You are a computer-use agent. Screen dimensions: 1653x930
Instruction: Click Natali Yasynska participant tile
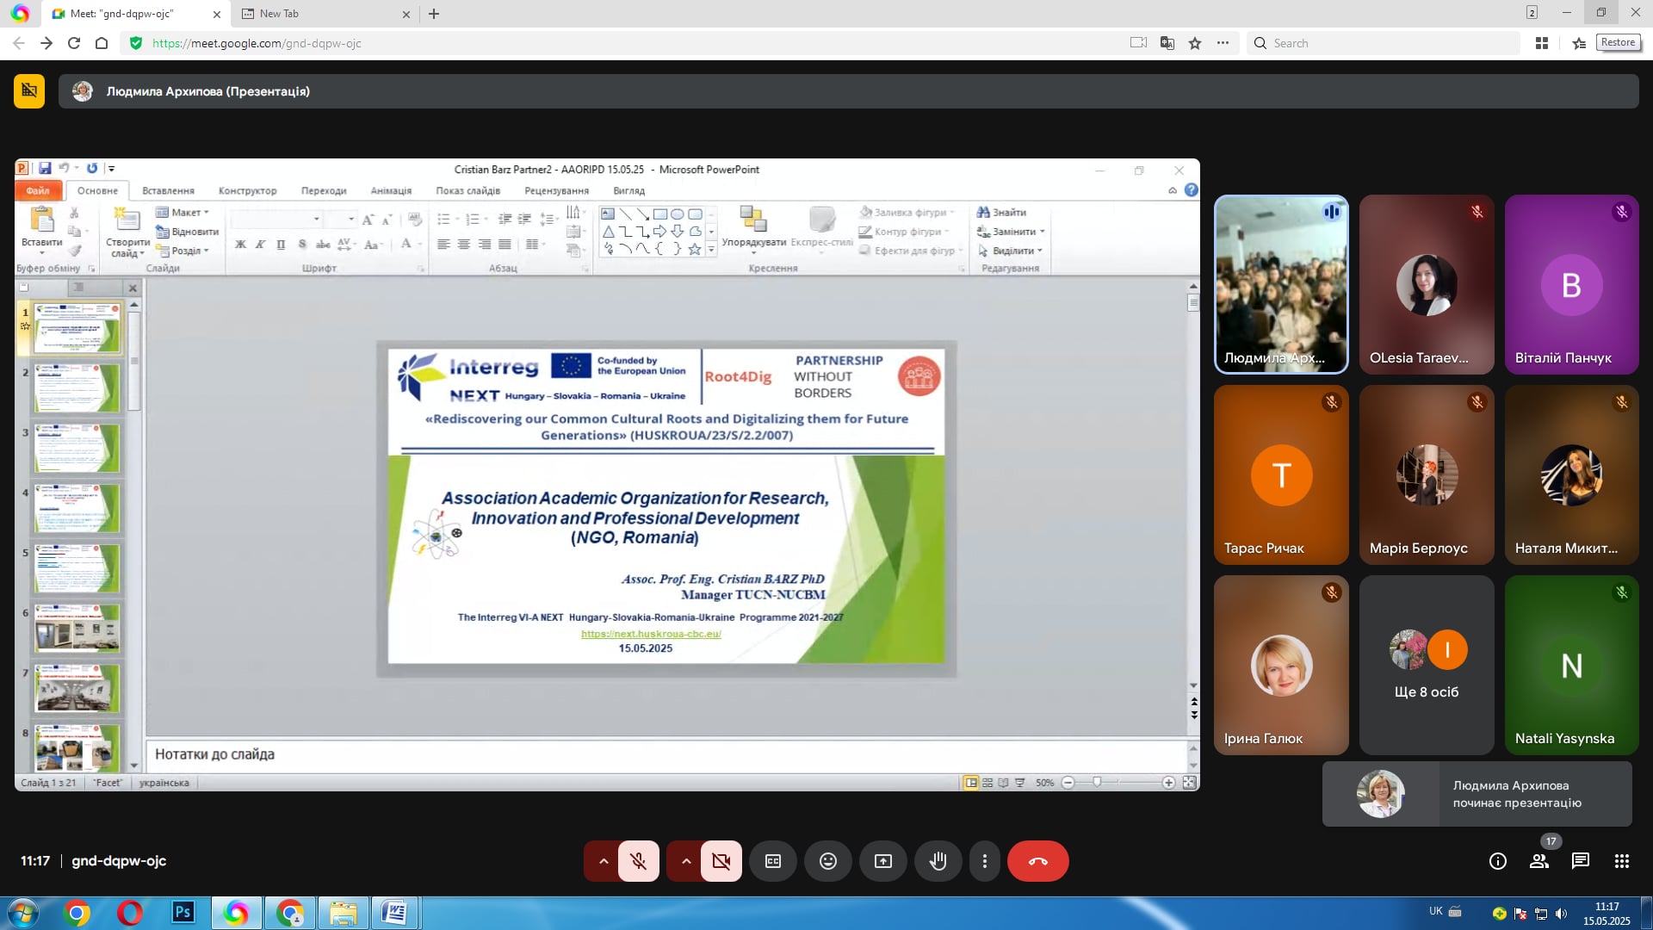point(1572,665)
